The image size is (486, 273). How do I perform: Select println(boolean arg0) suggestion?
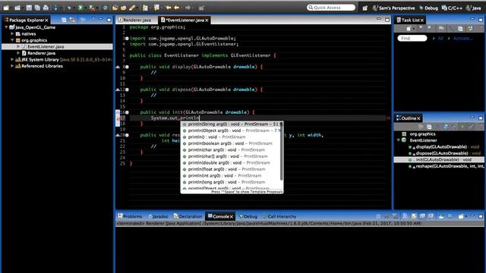pyautogui.click(x=231, y=143)
